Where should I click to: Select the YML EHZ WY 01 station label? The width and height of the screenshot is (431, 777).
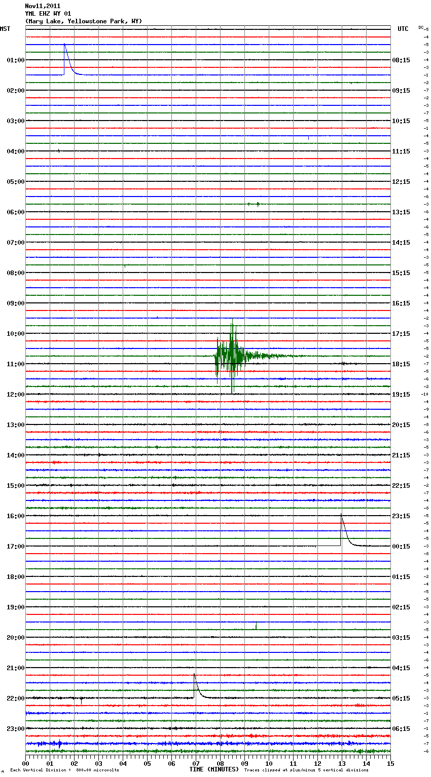point(48,14)
